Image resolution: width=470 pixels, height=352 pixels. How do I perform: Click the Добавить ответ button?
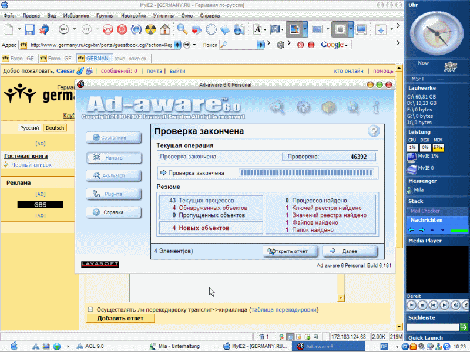pos(120,318)
